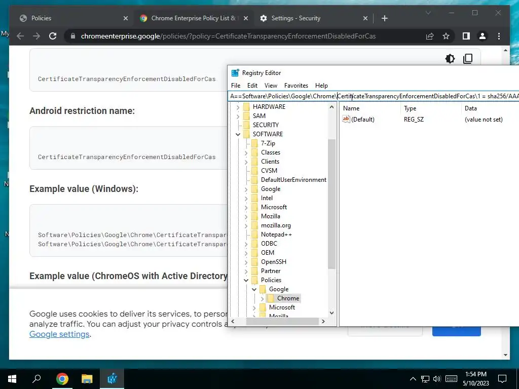519x389 pixels.
Task: Expand the Google key under SOFTWARE
Action: (x=246, y=189)
